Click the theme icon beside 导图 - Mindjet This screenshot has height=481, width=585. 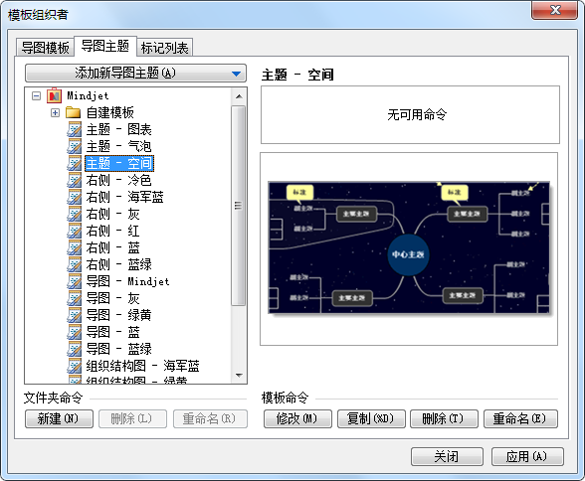(75, 281)
